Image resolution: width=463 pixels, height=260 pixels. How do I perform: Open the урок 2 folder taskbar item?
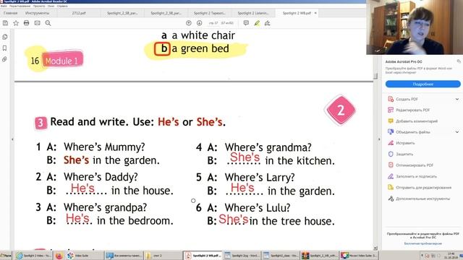click(163, 256)
